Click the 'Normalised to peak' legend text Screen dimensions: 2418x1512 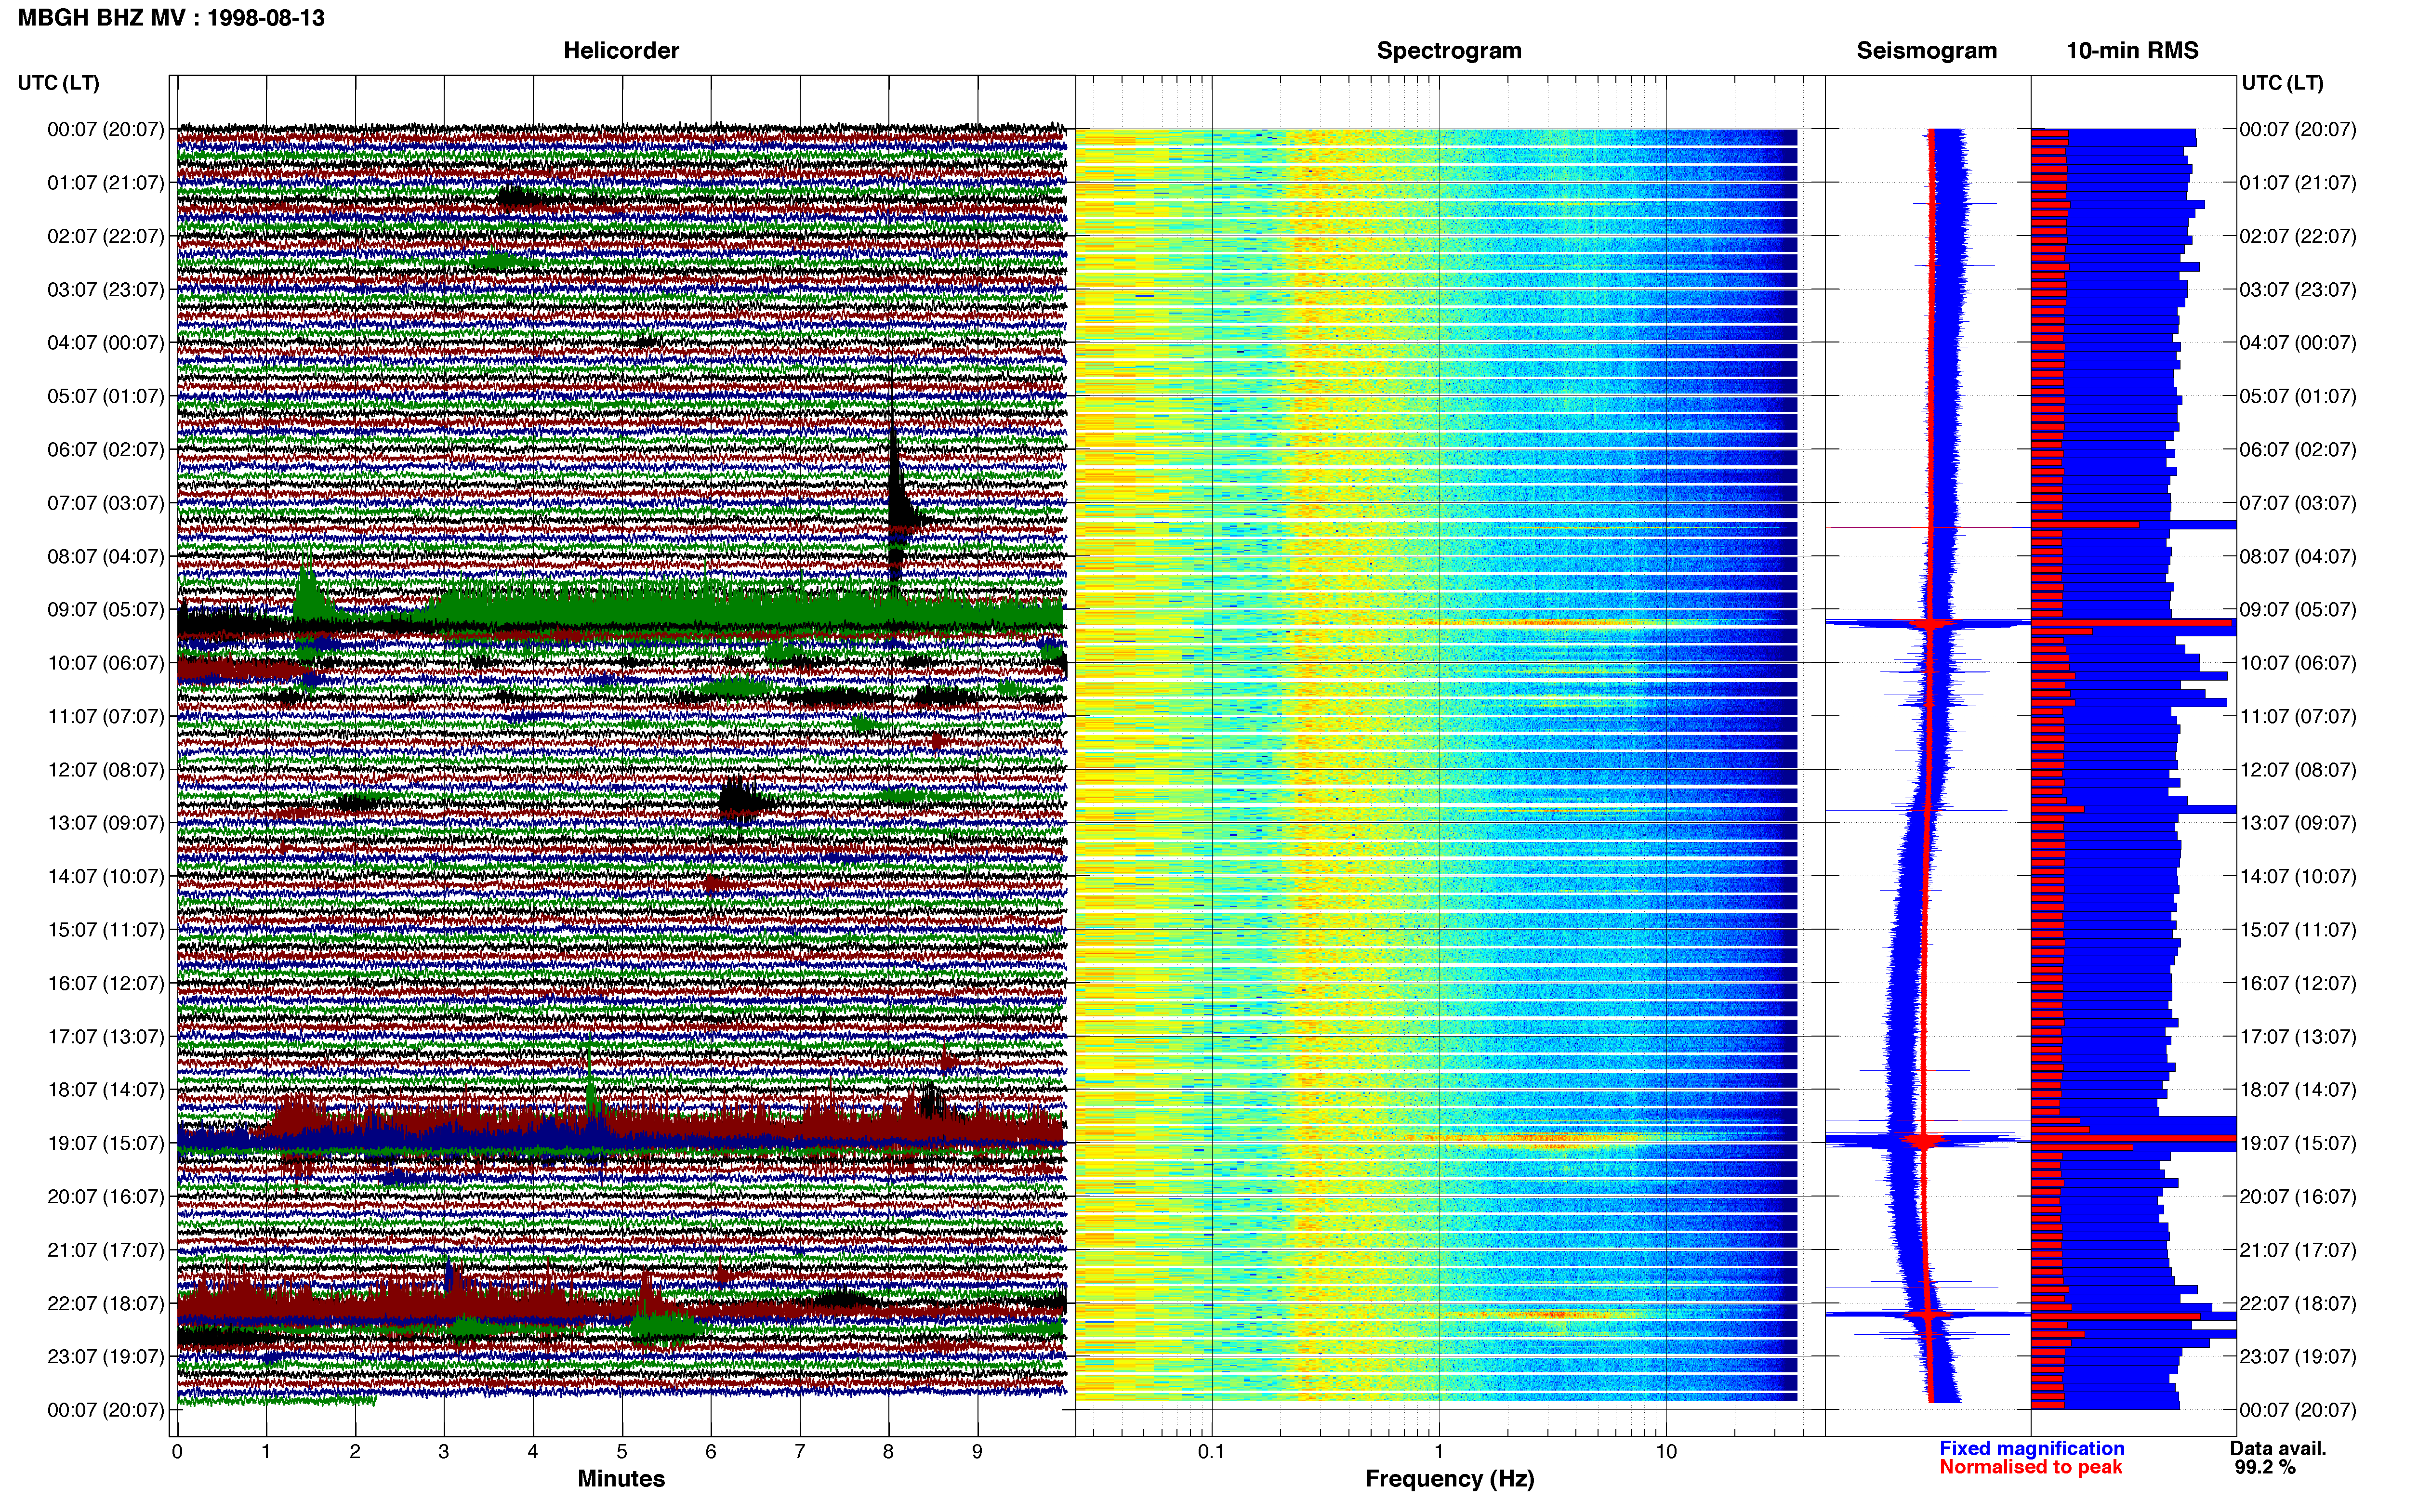[2031, 1467]
